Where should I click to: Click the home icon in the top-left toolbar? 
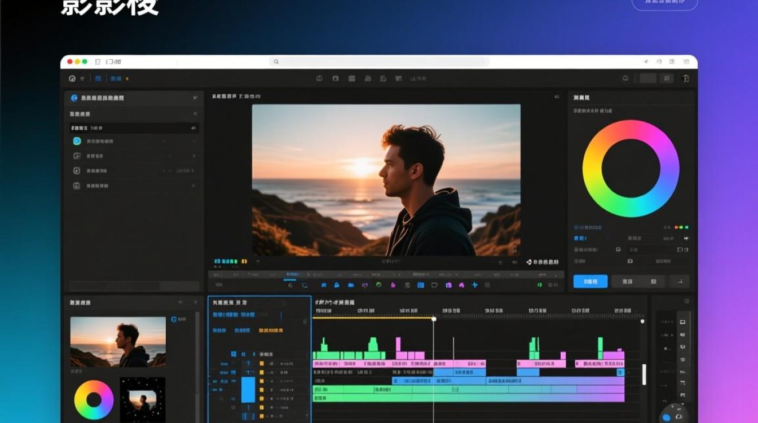click(x=72, y=78)
